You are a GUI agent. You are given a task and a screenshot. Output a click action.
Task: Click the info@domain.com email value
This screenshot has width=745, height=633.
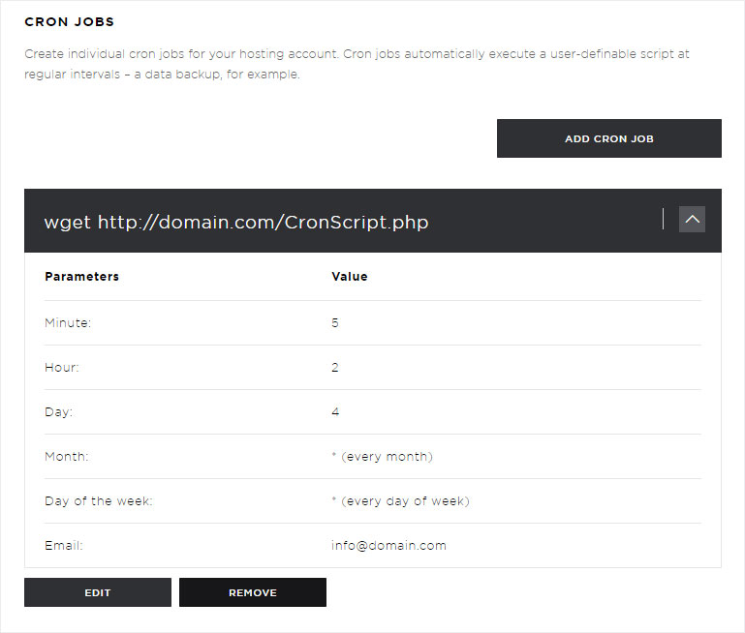point(388,546)
